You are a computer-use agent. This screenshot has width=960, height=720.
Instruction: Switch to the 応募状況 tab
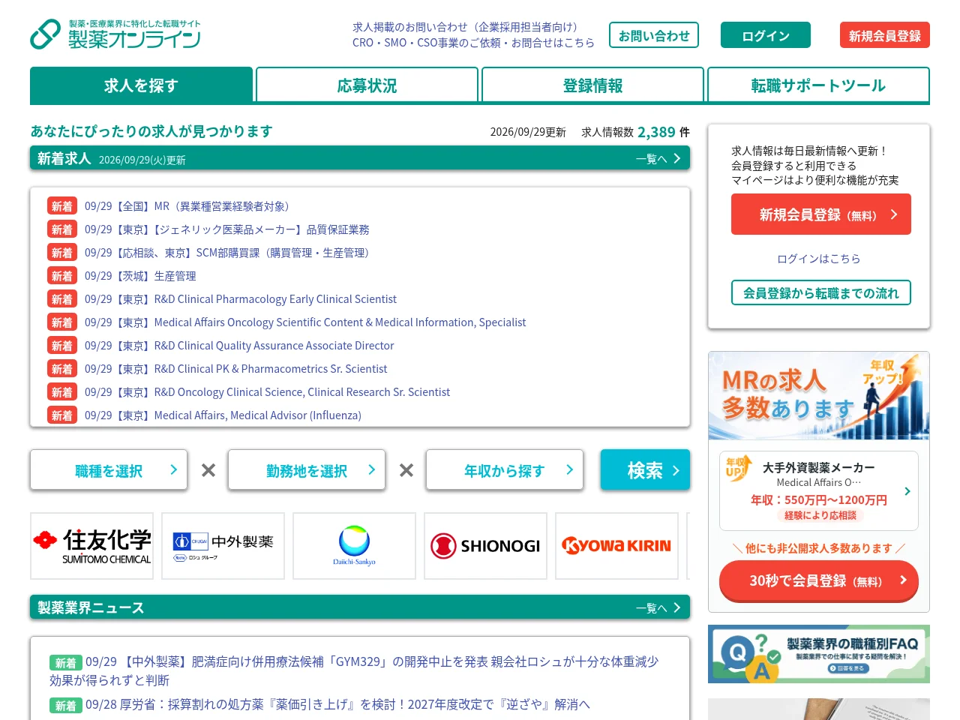pyautogui.click(x=367, y=85)
